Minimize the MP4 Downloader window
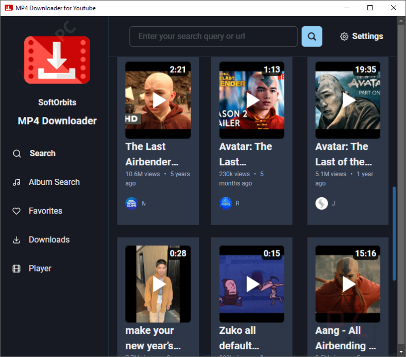This screenshot has width=406, height=357. point(347,8)
